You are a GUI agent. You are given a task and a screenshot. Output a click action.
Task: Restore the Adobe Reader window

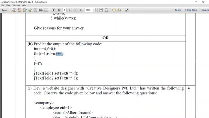(203, 2)
